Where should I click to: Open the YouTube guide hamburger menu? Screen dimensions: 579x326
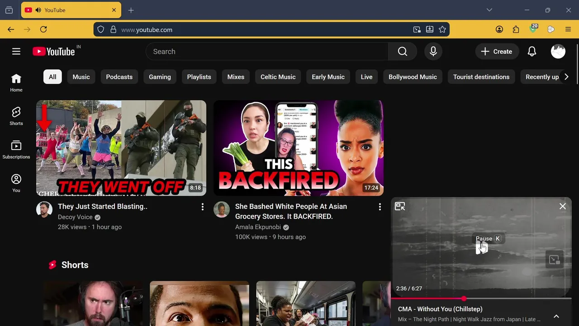16,52
